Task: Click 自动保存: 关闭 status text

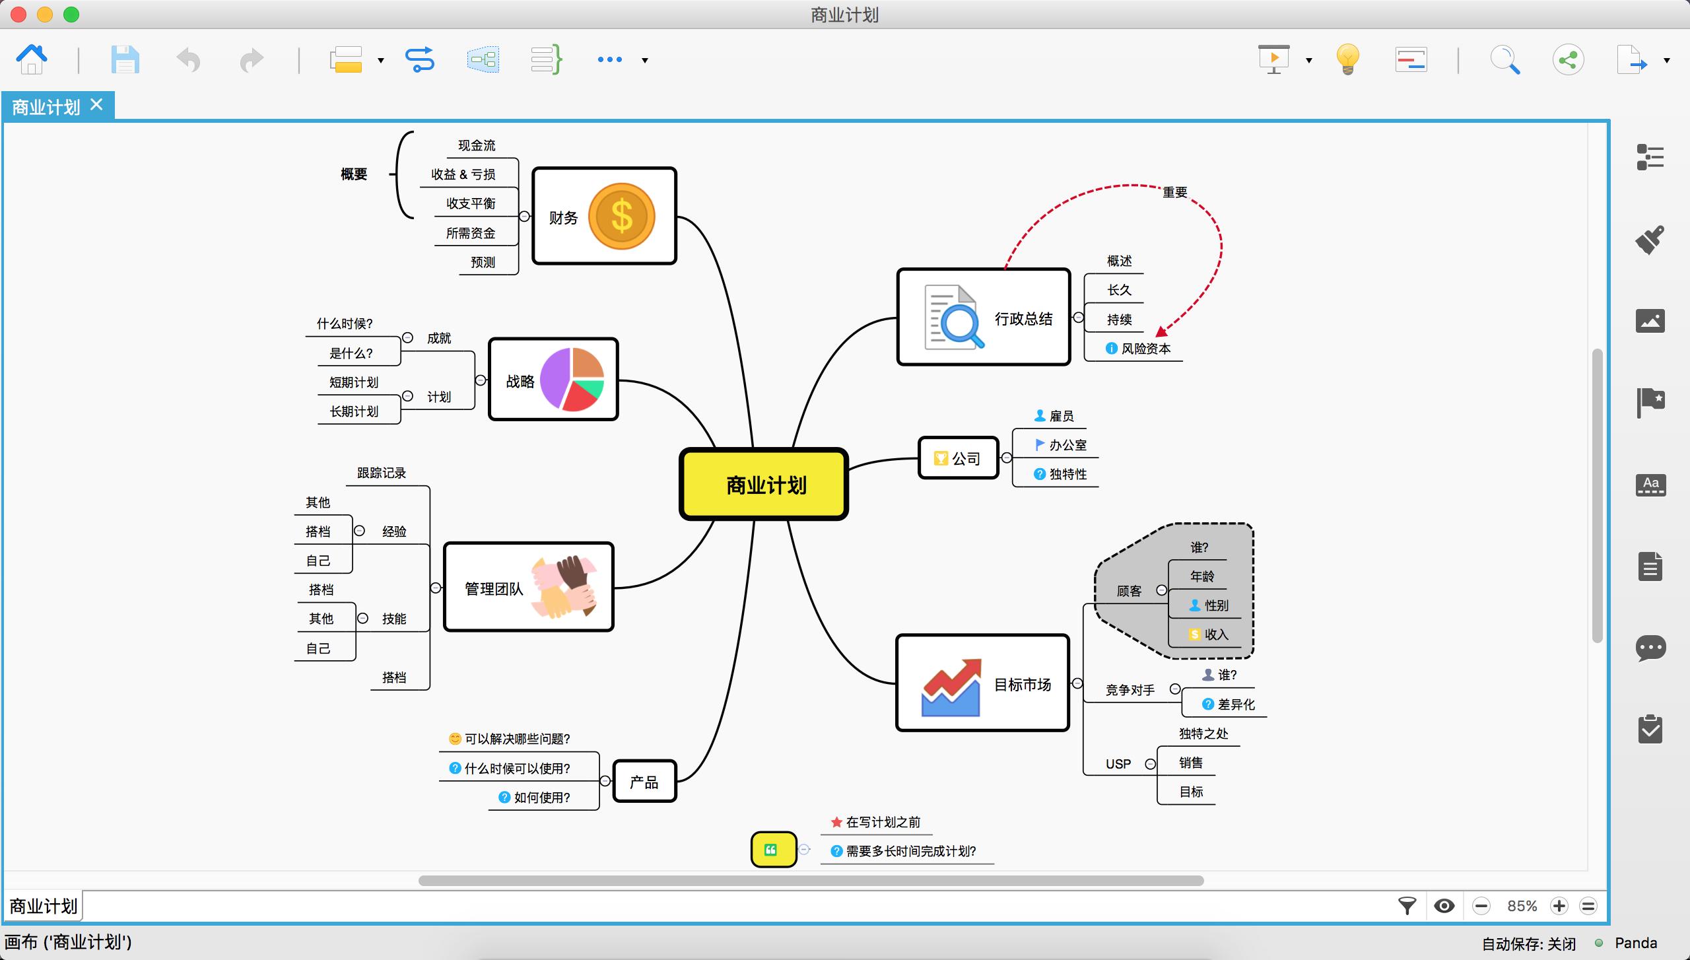Action: [x=1529, y=943]
